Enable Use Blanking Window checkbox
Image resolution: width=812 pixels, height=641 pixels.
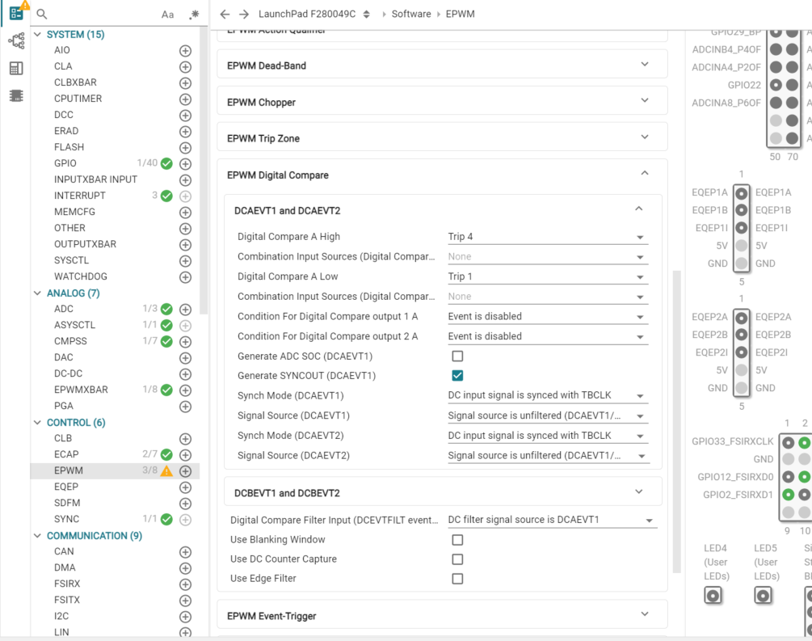457,540
